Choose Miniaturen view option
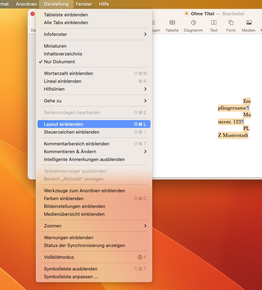The image size is (262, 290). coord(55,46)
